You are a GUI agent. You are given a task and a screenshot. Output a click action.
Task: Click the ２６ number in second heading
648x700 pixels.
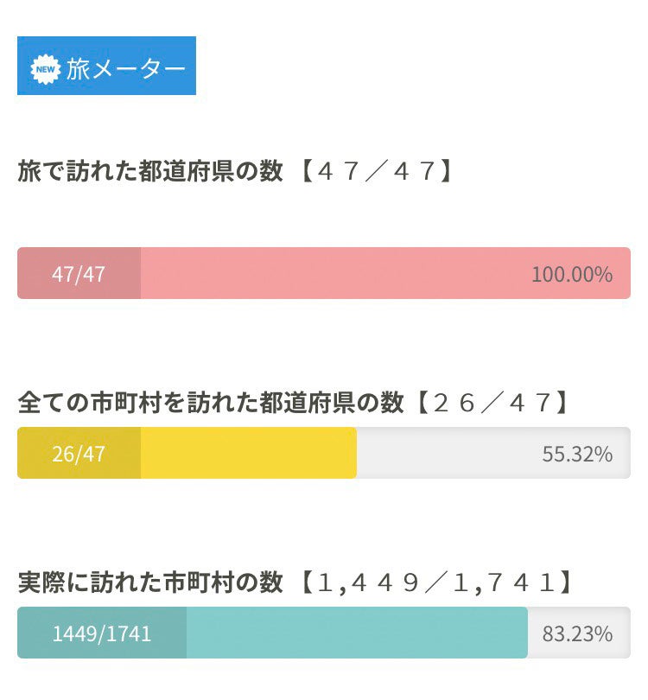(455, 403)
